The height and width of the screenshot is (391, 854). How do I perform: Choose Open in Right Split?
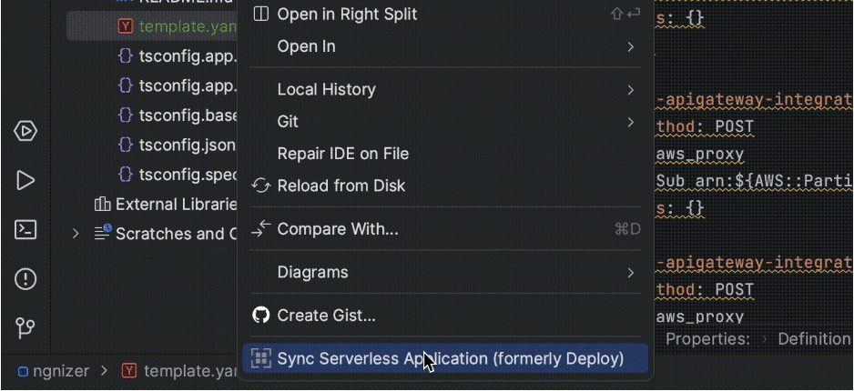(347, 14)
